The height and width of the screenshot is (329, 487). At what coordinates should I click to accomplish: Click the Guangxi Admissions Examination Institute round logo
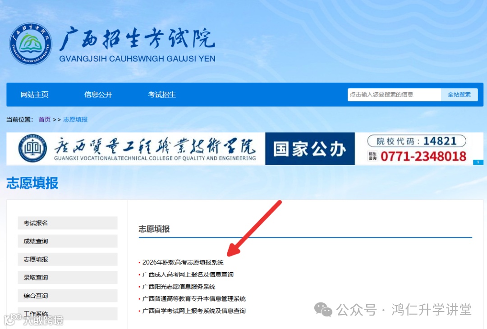tap(31, 44)
